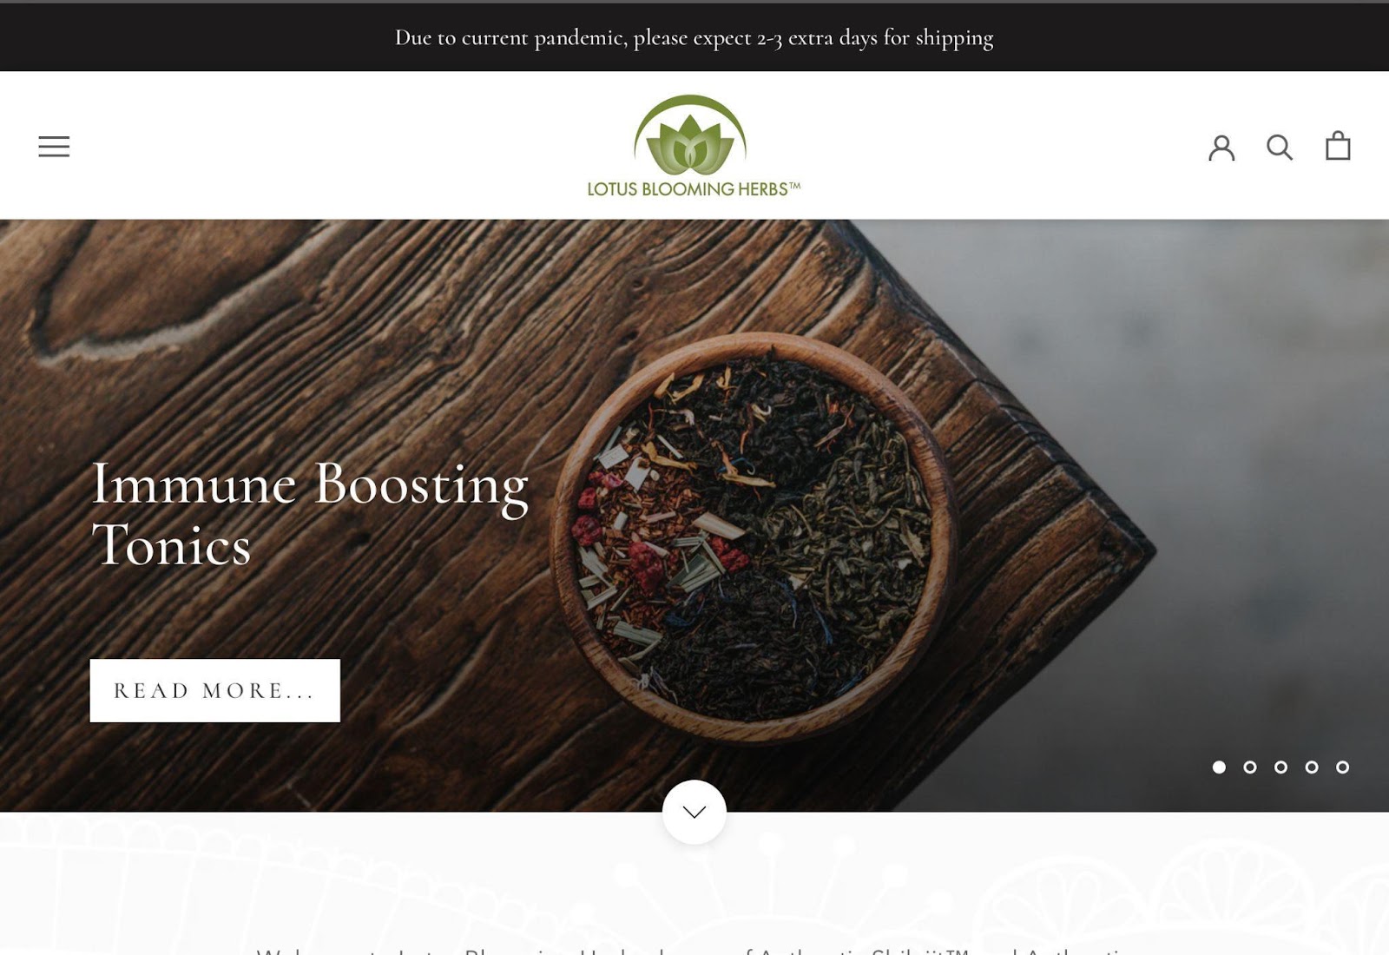Click the READ MORE... button
This screenshot has width=1389, height=955.
[215, 690]
